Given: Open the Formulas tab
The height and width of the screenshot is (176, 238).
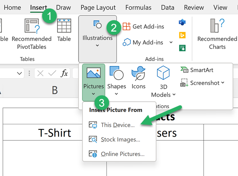Looking at the screenshot, I should [138, 7].
